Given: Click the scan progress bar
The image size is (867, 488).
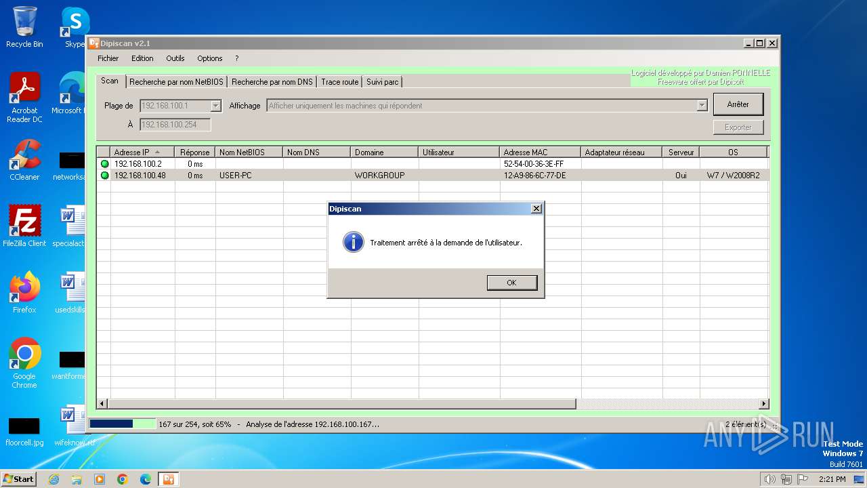Looking at the screenshot, I should [x=123, y=424].
